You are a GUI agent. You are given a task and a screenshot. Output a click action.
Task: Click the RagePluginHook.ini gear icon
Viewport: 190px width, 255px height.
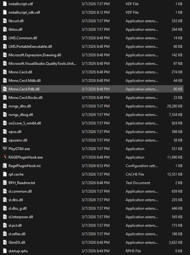pos(5,166)
